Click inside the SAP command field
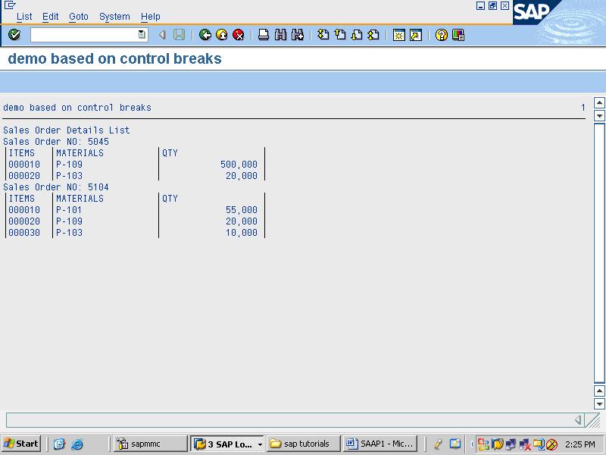The image size is (606, 455). point(83,33)
